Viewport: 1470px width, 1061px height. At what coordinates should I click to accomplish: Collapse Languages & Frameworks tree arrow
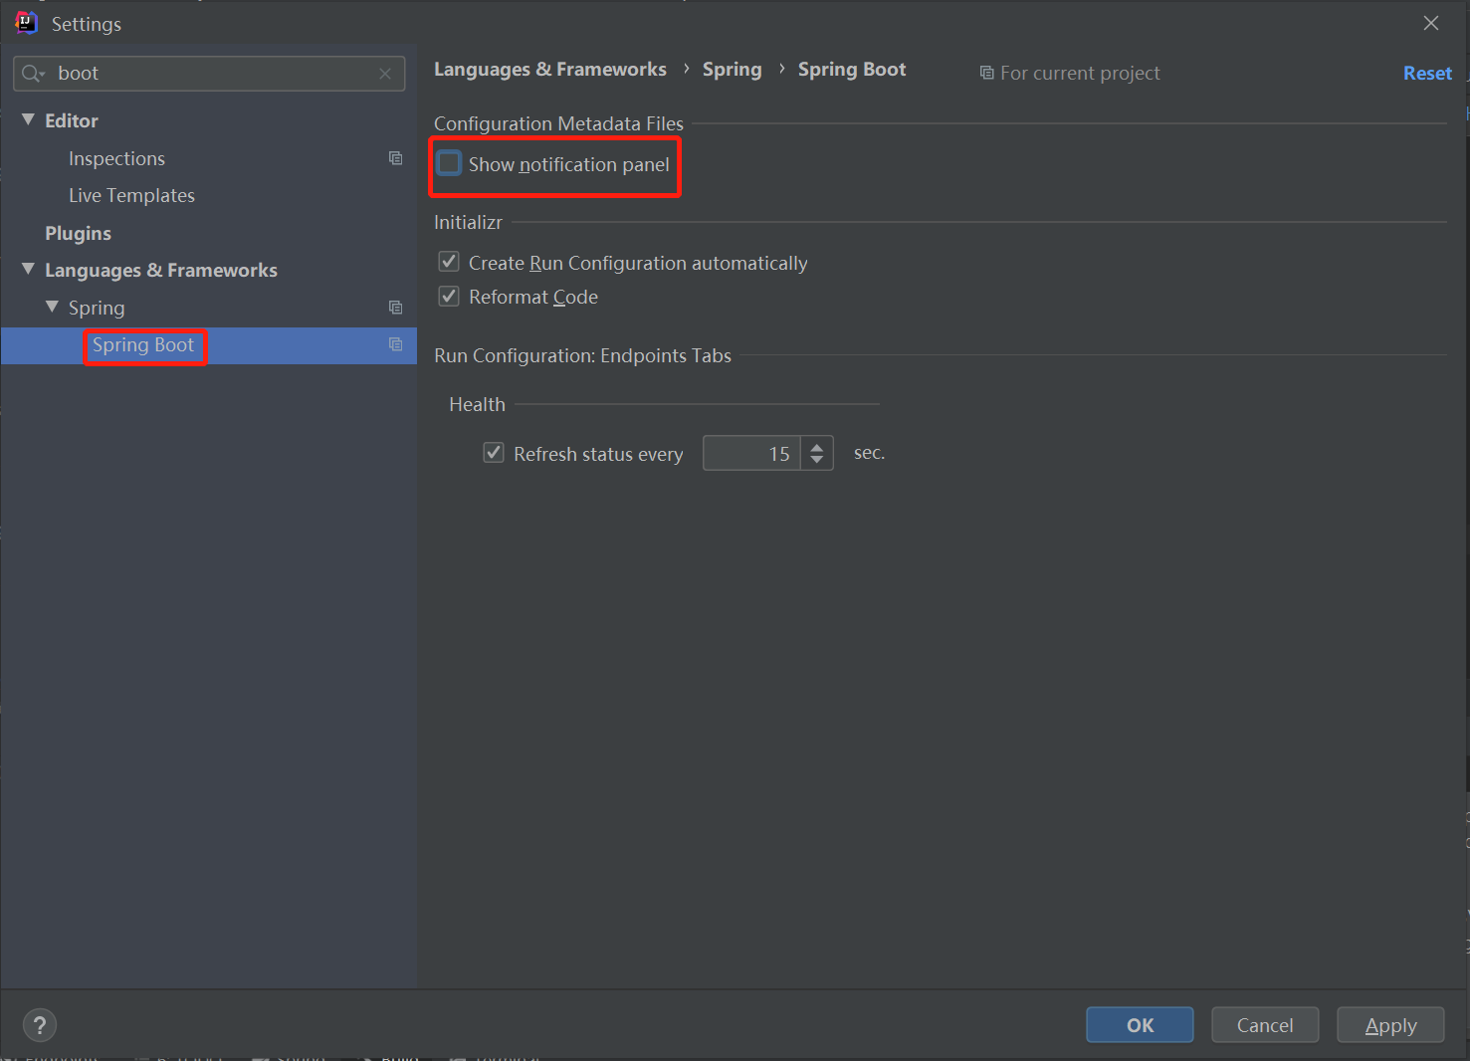[28, 269]
